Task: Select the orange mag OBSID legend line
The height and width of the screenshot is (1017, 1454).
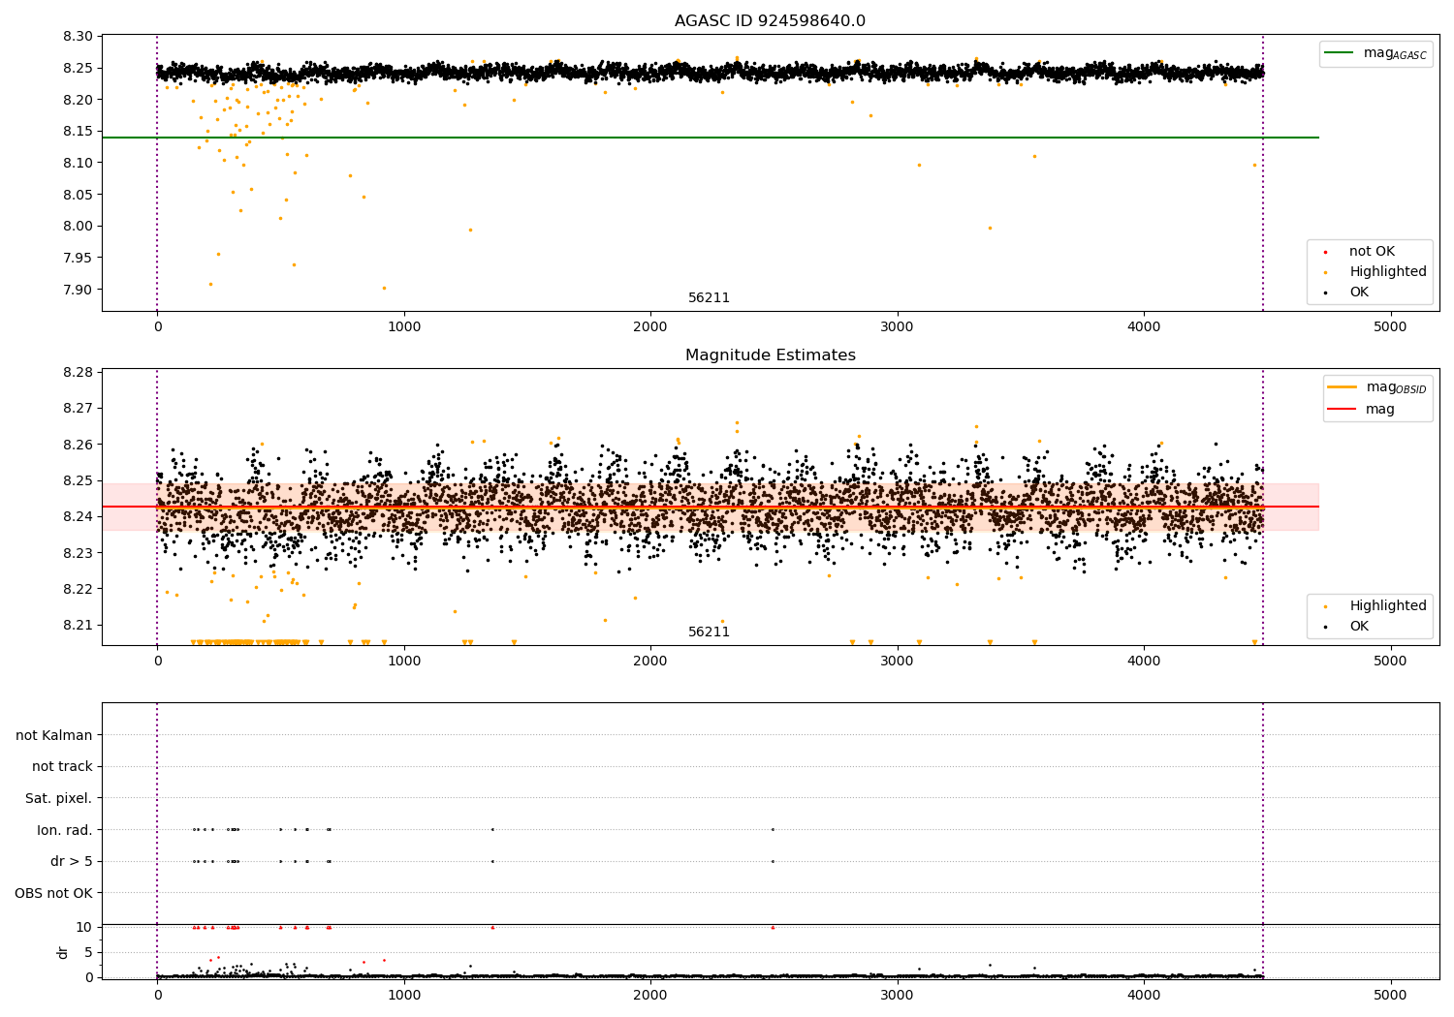Action: pyautogui.click(x=1343, y=386)
